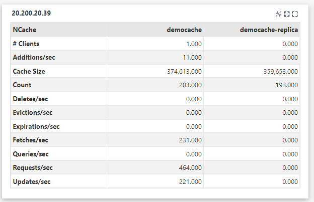This screenshot has width=314, height=202.
Task: Click the collapse panel icon
Action: click(279, 14)
